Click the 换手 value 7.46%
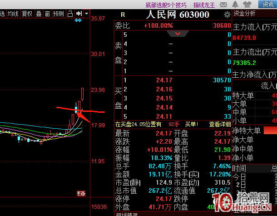This screenshot has height=216, width=277. pos(222,166)
